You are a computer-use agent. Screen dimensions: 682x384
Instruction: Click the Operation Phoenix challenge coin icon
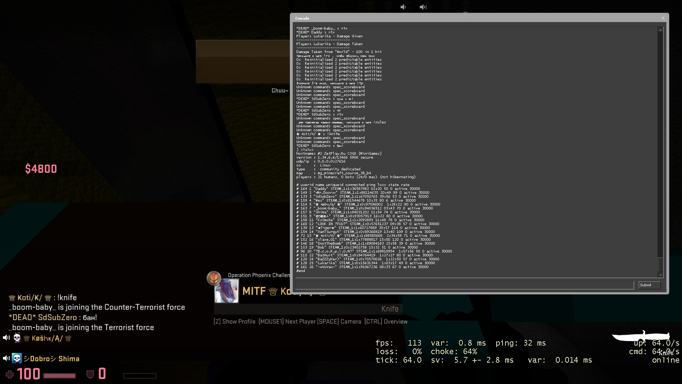pos(214,278)
